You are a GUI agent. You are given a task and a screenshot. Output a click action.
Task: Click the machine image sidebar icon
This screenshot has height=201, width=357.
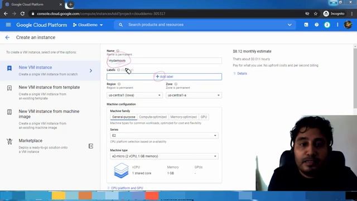(9, 112)
